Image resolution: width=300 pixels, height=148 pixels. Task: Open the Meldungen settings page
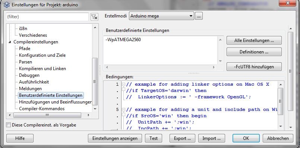coord(30,89)
